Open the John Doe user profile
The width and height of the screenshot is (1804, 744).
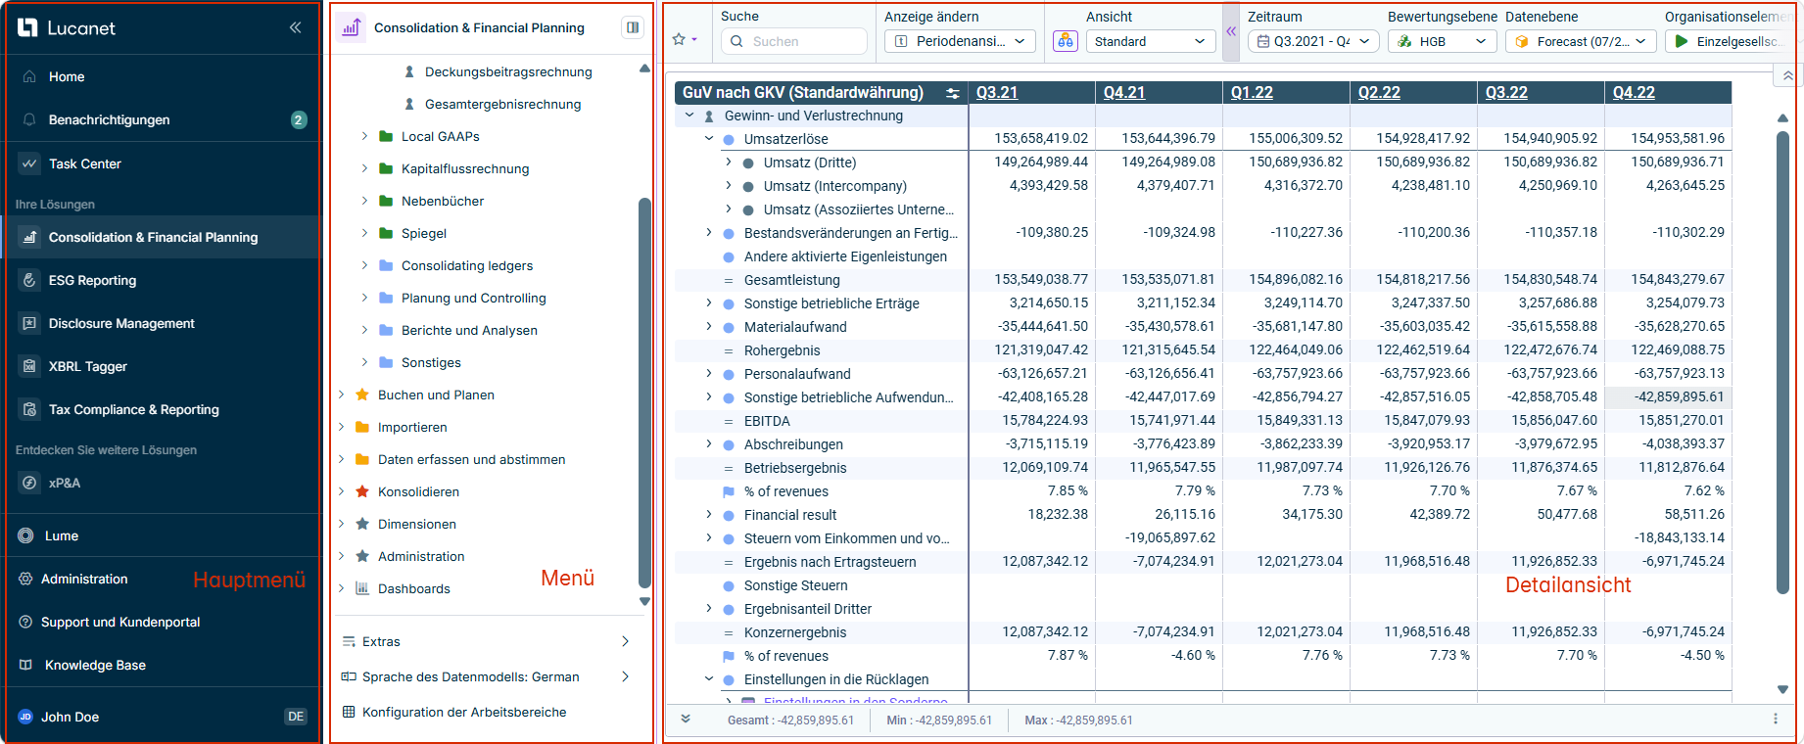(x=70, y=717)
